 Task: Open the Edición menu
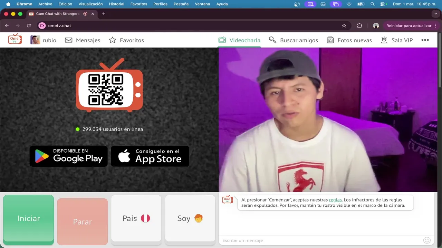pyautogui.click(x=65, y=4)
